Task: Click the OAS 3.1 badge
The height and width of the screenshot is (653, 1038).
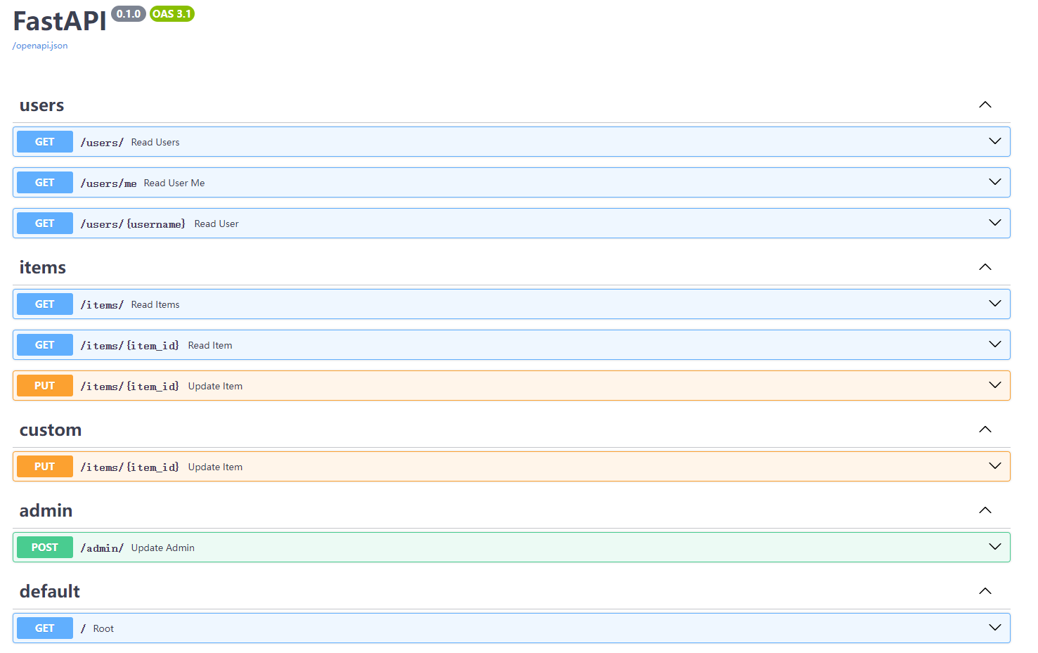Action: point(172,14)
